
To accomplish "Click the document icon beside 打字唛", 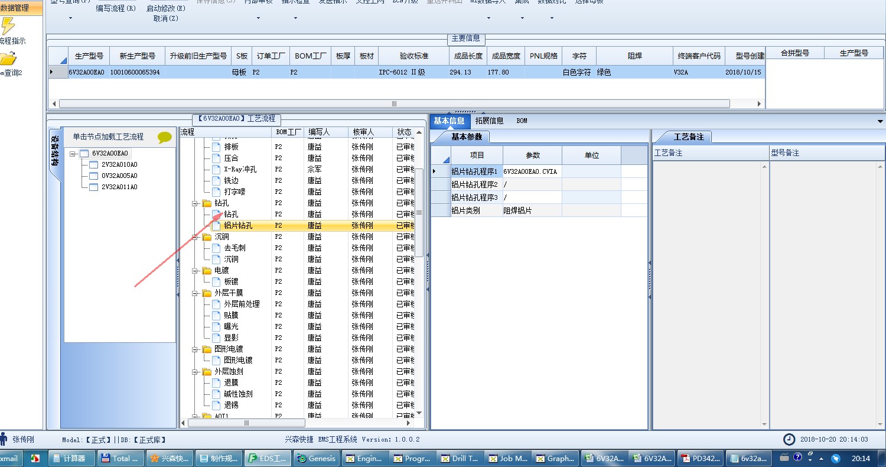I will (216, 192).
